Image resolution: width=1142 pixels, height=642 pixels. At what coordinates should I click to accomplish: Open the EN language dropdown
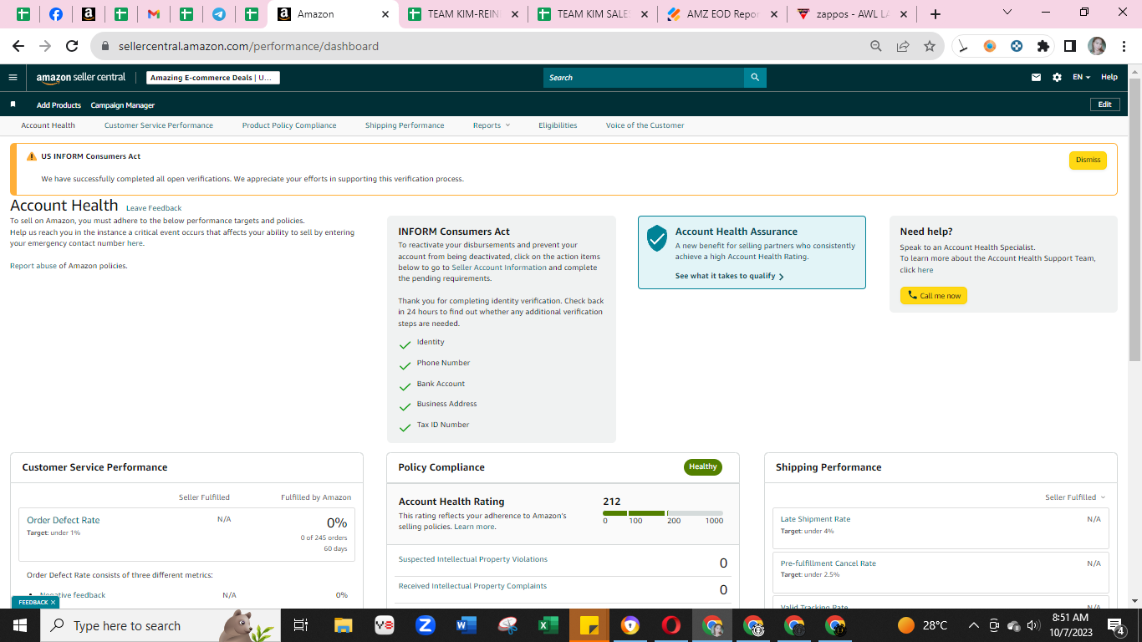point(1082,78)
